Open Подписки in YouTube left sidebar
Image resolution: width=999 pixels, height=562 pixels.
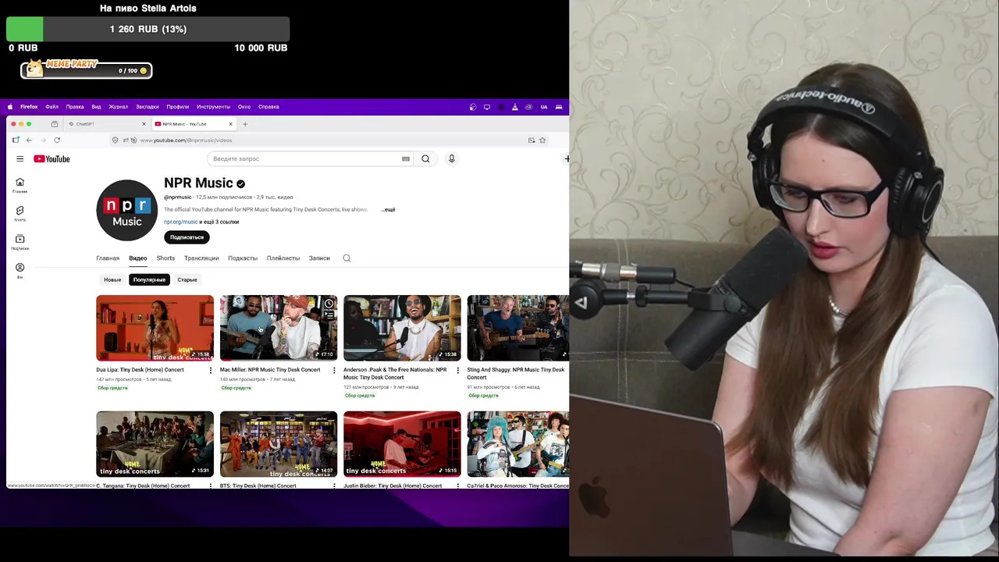(20, 242)
